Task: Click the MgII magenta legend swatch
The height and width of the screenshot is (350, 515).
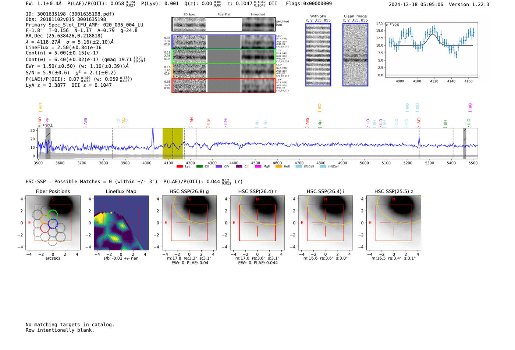Action: click(x=257, y=166)
